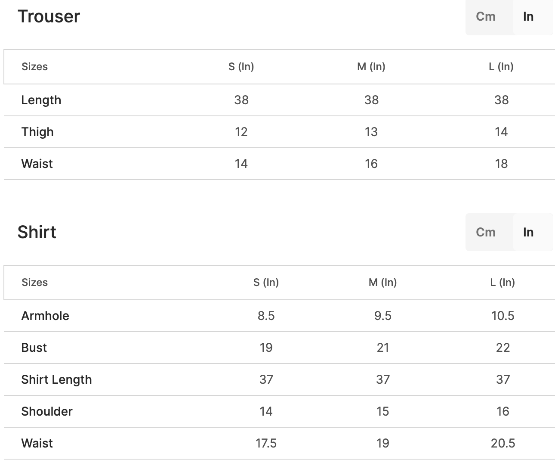Image resolution: width=555 pixels, height=460 pixels.
Task: Select the Shirt Length row label
Action: pyautogui.click(x=56, y=379)
